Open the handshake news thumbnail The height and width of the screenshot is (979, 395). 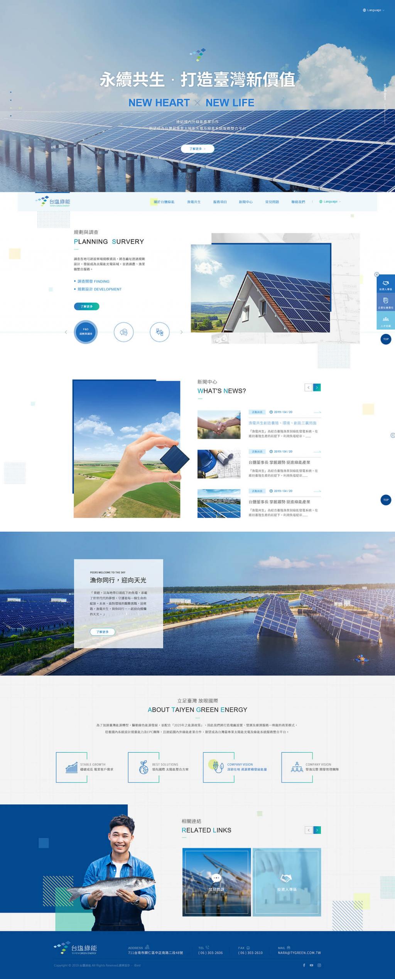pos(219,425)
